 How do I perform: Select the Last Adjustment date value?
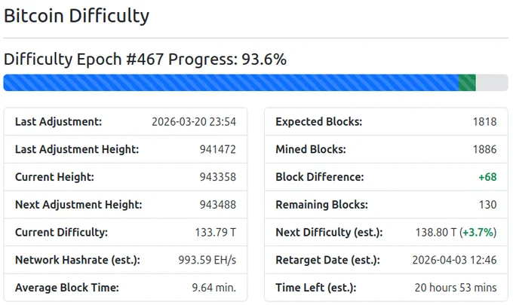[194, 122]
